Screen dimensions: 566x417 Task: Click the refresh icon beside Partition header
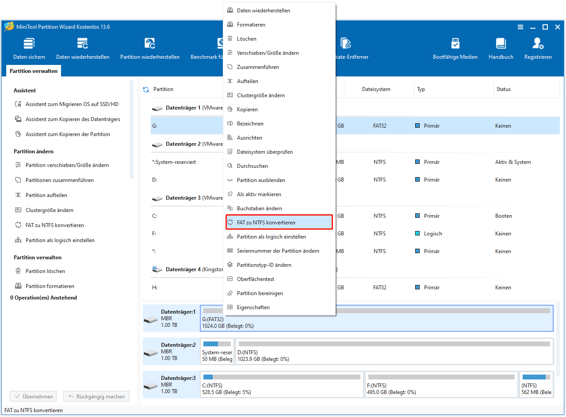pyautogui.click(x=146, y=90)
